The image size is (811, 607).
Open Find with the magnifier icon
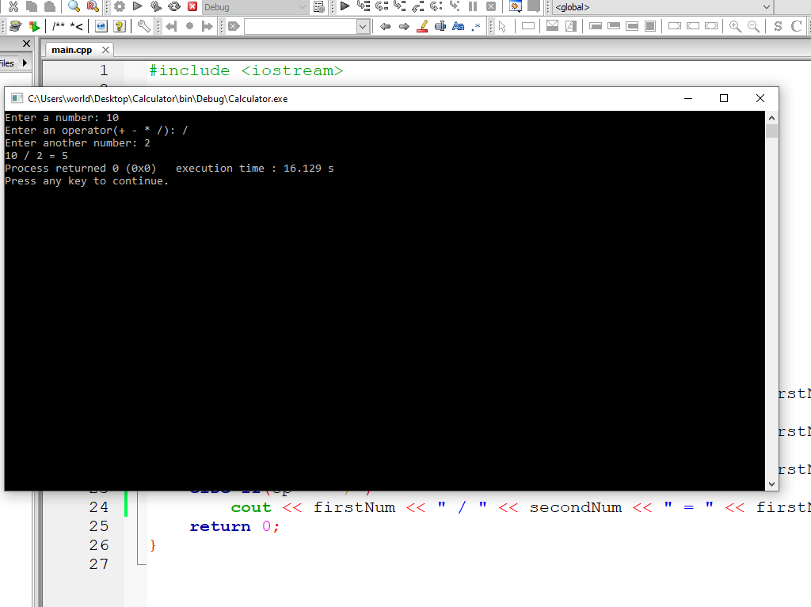(x=74, y=6)
